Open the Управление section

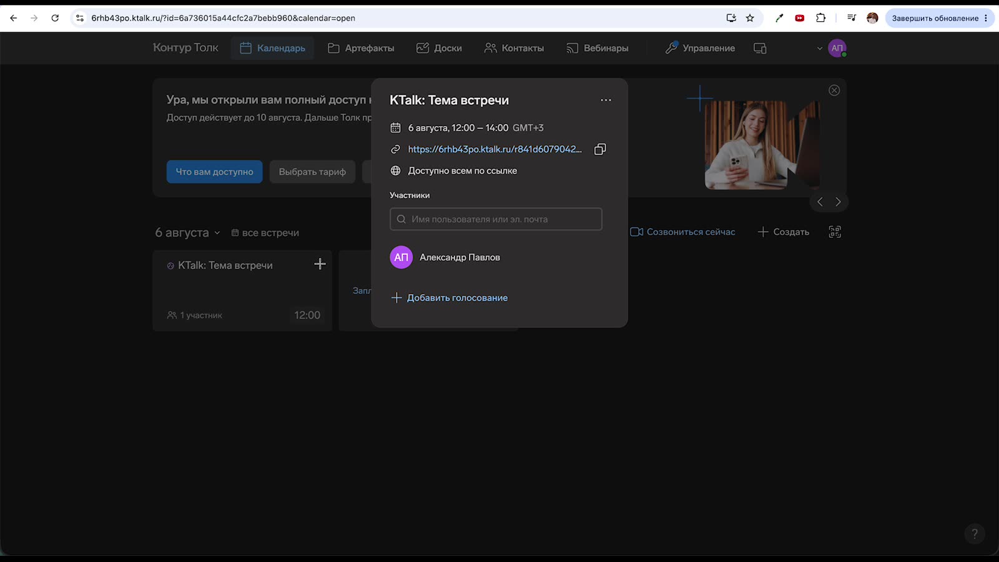click(x=700, y=48)
